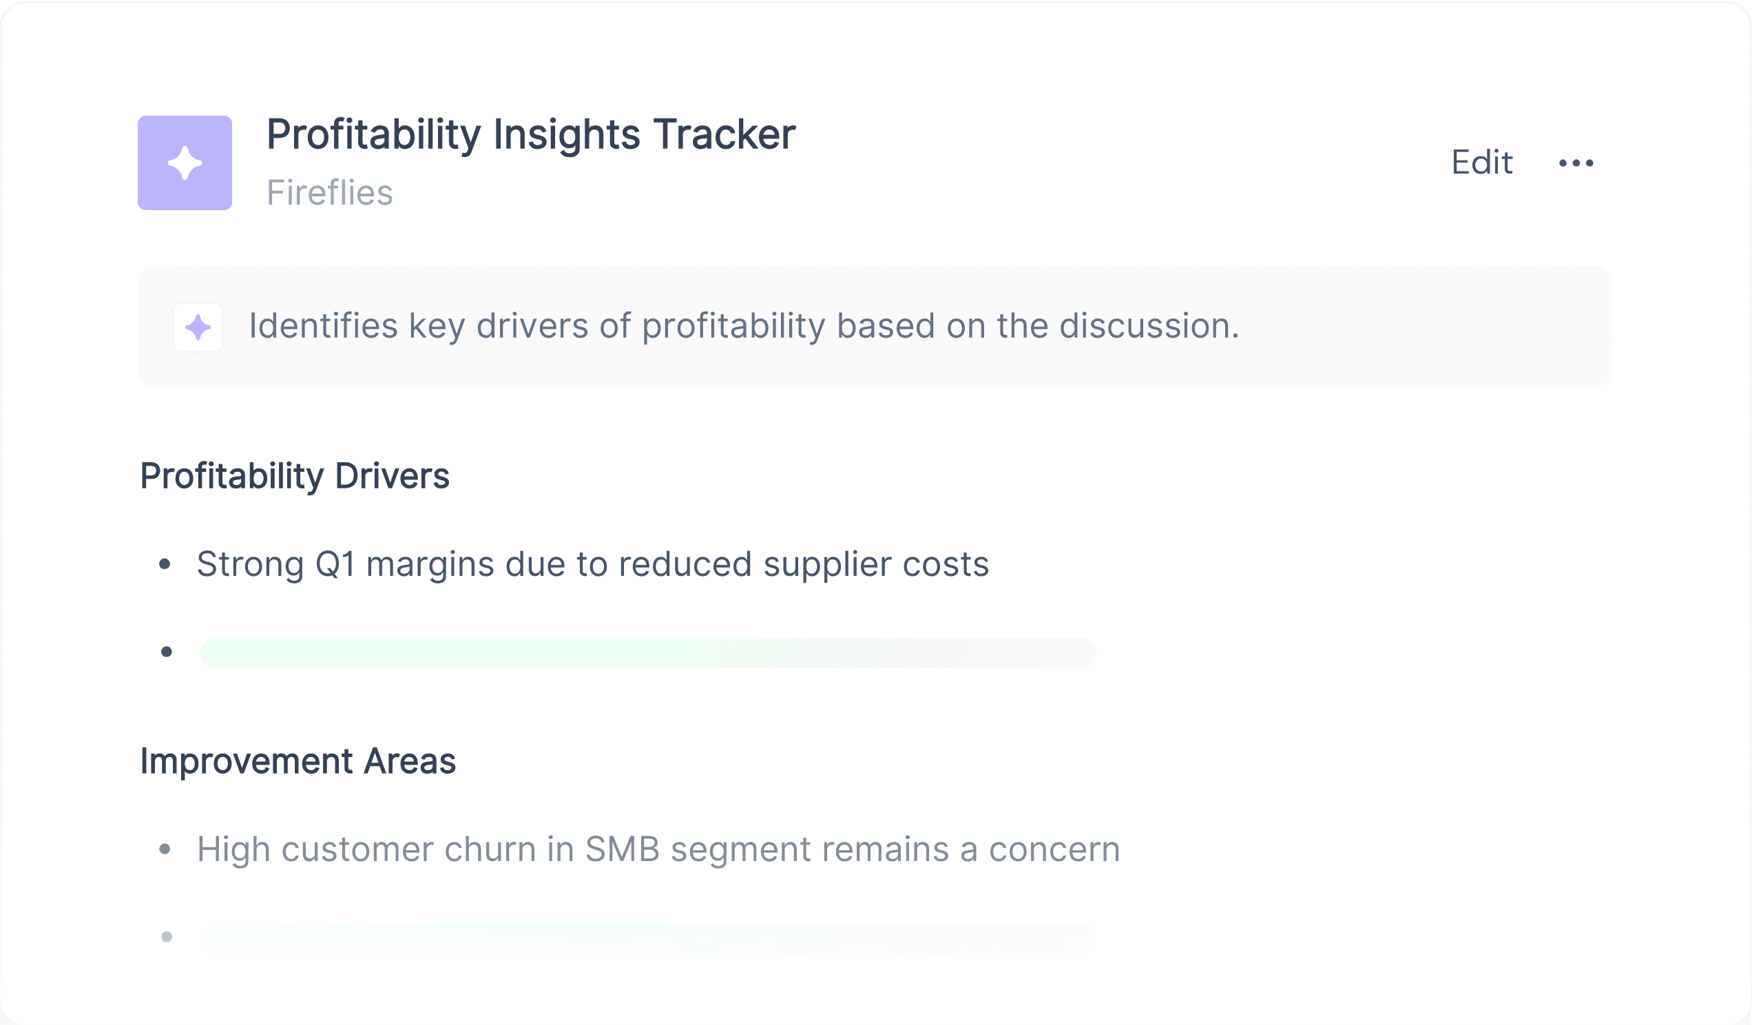Click the bullet dot before High customer churn
Image resolution: width=1752 pixels, height=1025 pixels.
[165, 849]
